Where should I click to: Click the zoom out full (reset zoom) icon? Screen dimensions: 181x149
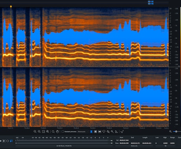(x=48, y=132)
